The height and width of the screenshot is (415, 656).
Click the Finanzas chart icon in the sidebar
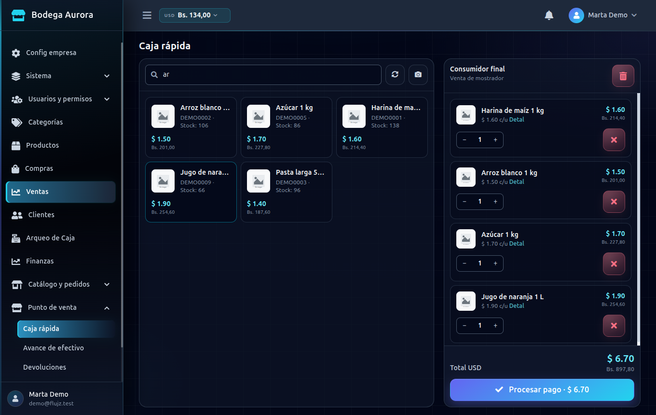coord(16,262)
